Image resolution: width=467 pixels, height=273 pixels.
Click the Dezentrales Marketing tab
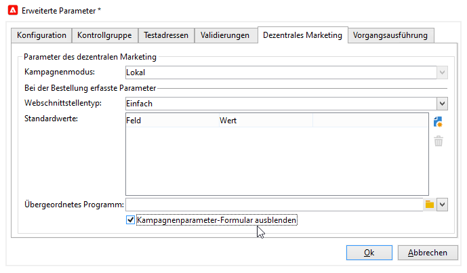click(x=302, y=35)
